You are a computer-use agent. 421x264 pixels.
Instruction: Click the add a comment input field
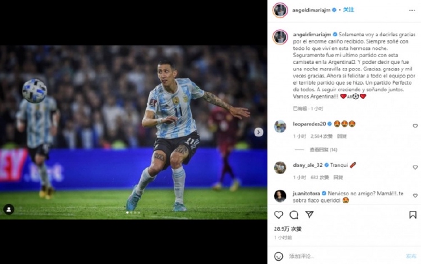coord(347,256)
